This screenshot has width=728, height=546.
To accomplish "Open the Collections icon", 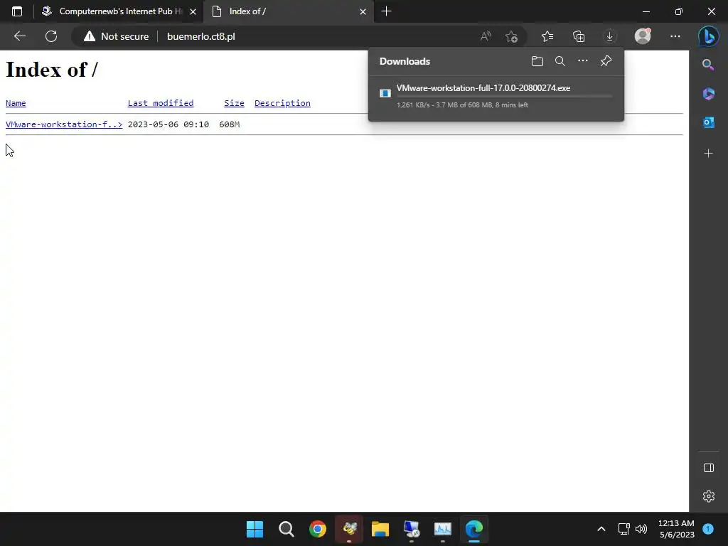I will tap(579, 36).
